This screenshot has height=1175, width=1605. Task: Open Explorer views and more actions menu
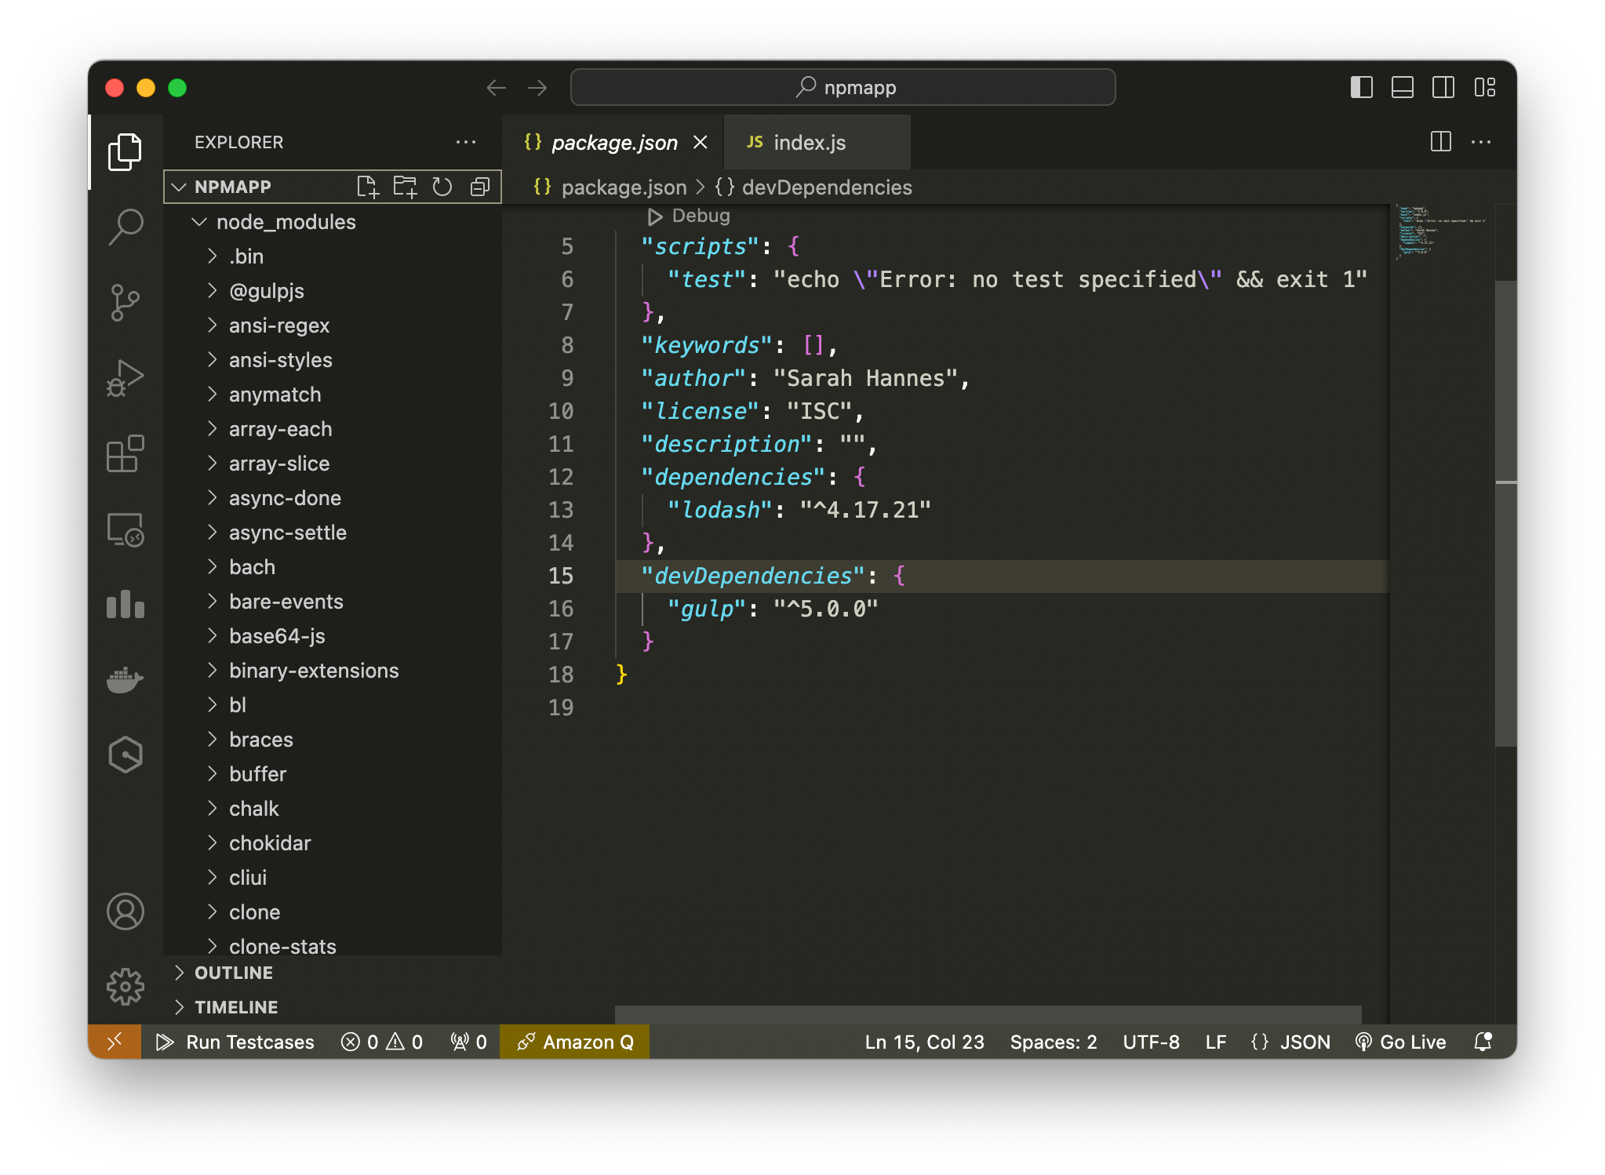tap(466, 142)
